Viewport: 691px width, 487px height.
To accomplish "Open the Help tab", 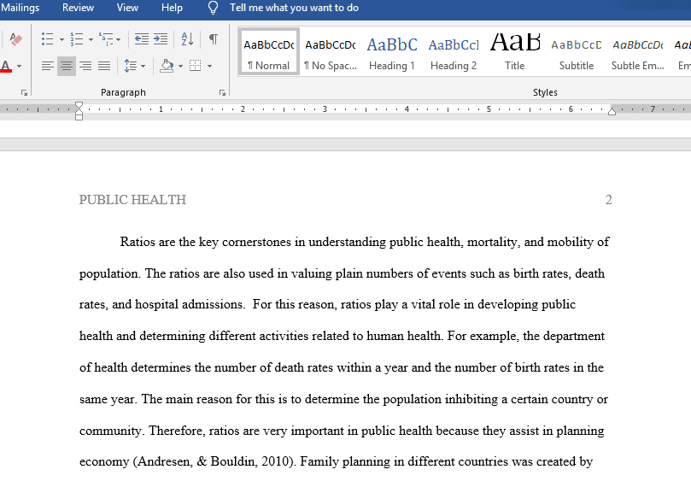I will pyautogui.click(x=172, y=8).
